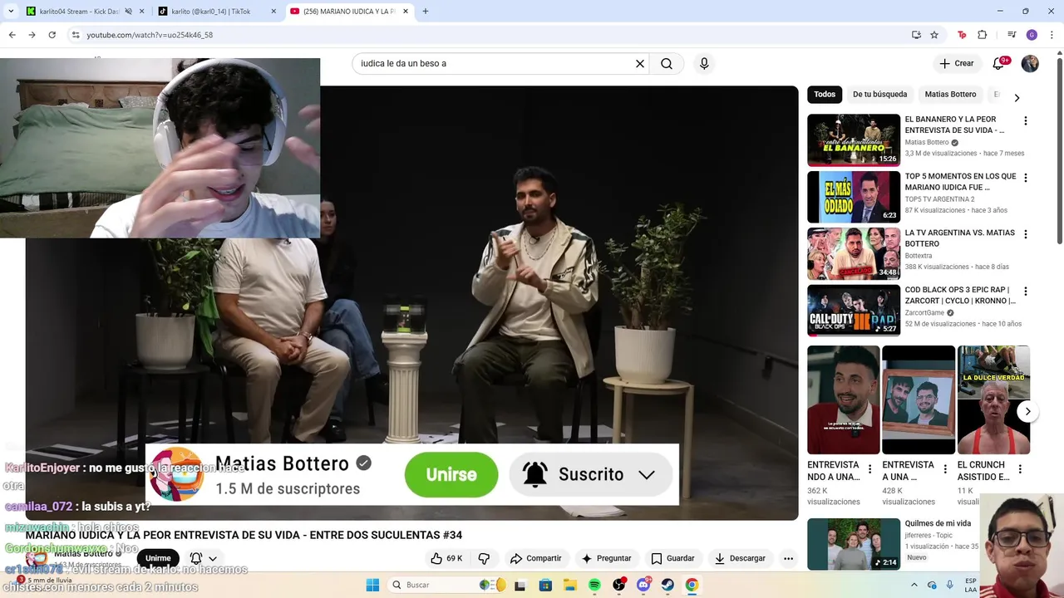Open a new browser tab

point(426,12)
